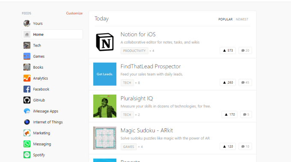Open the Marketing feed label
291x162 pixels.
click(x=42, y=133)
